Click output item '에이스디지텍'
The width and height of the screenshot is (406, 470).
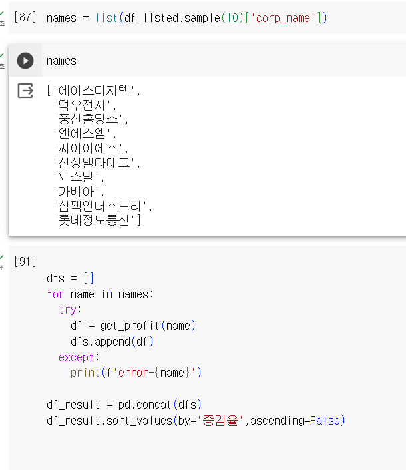pyautogui.click(x=94, y=91)
